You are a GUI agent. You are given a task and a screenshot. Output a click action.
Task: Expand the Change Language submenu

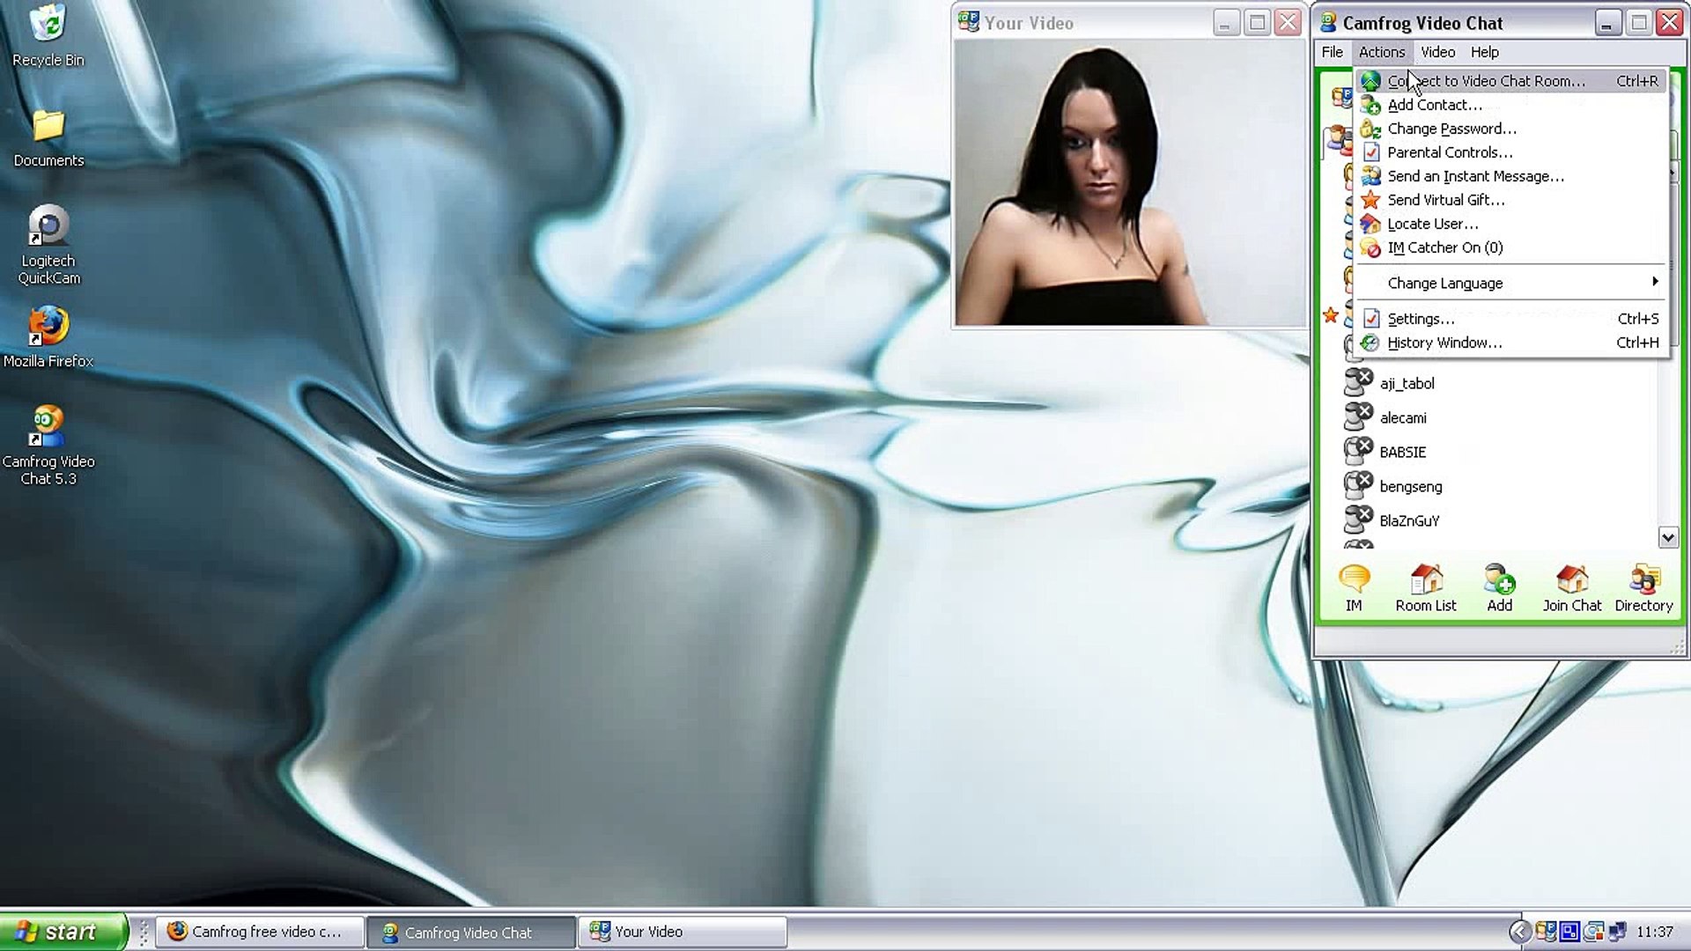[1445, 283]
